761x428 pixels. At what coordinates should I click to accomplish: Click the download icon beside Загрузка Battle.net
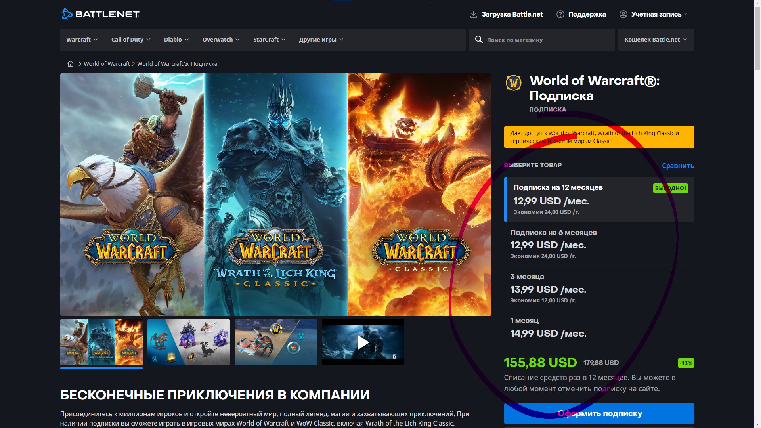pyautogui.click(x=473, y=14)
